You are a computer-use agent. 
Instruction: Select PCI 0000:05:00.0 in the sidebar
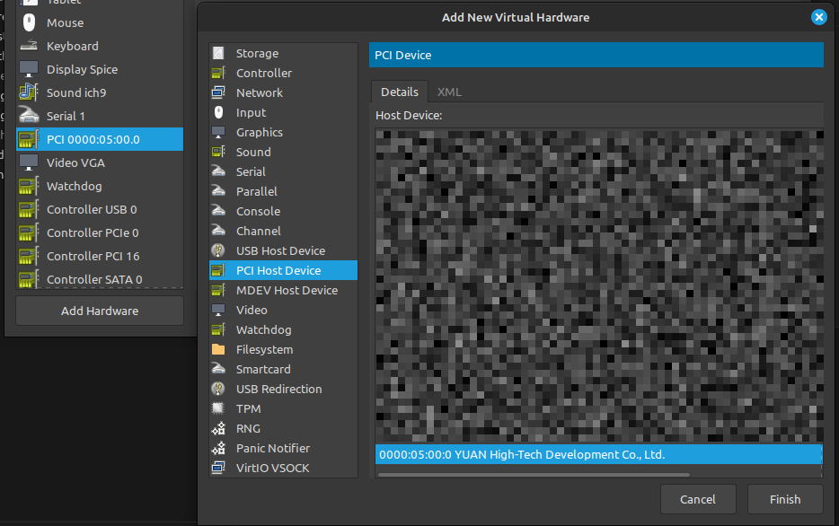coord(99,139)
